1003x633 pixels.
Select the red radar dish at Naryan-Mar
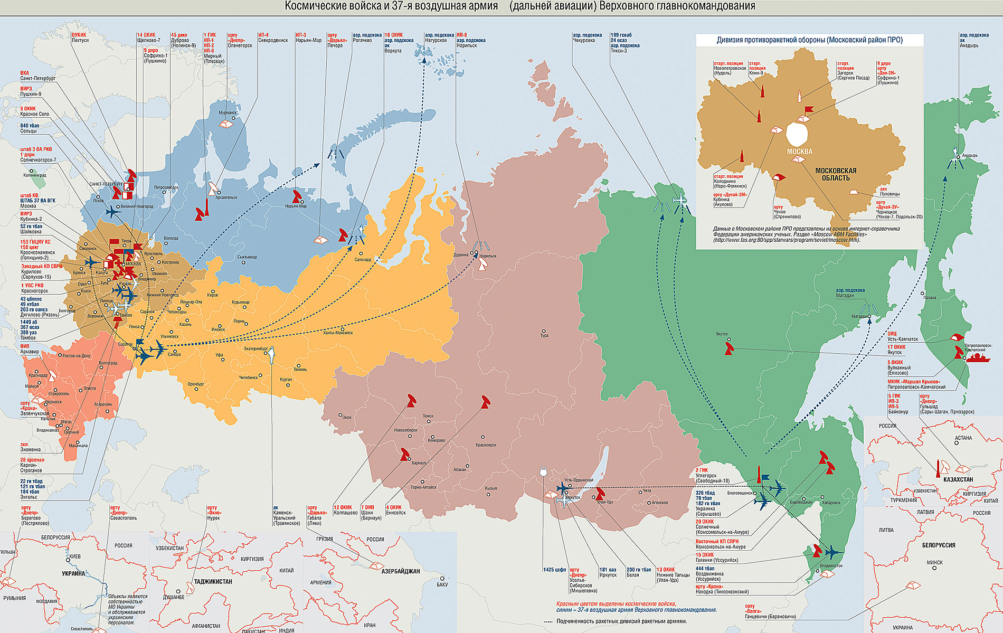297,196
